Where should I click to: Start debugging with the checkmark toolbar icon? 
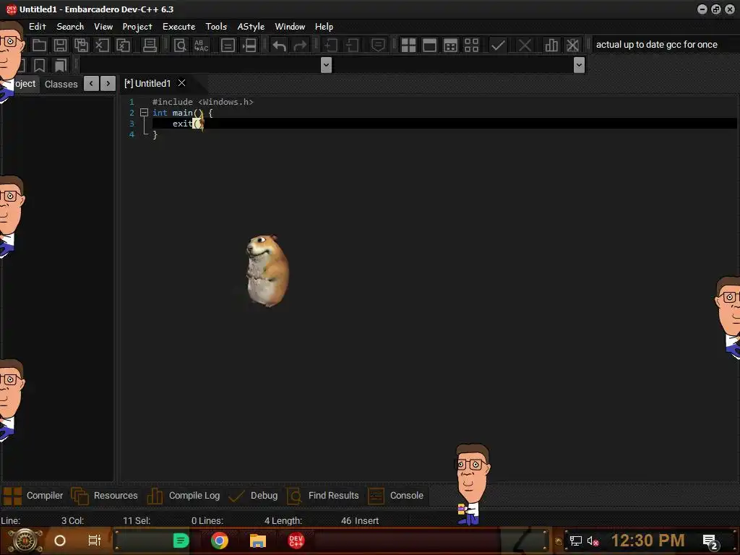click(498, 46)
